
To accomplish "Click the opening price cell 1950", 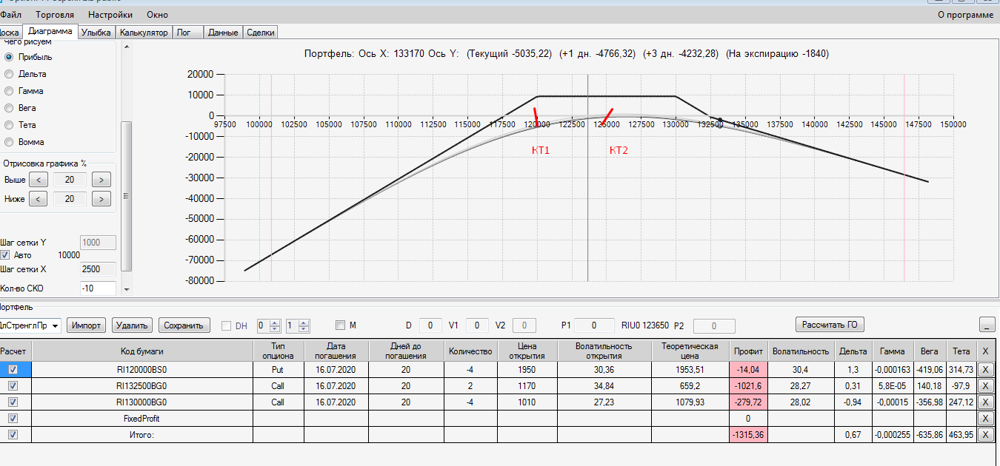I will (527, 369).
